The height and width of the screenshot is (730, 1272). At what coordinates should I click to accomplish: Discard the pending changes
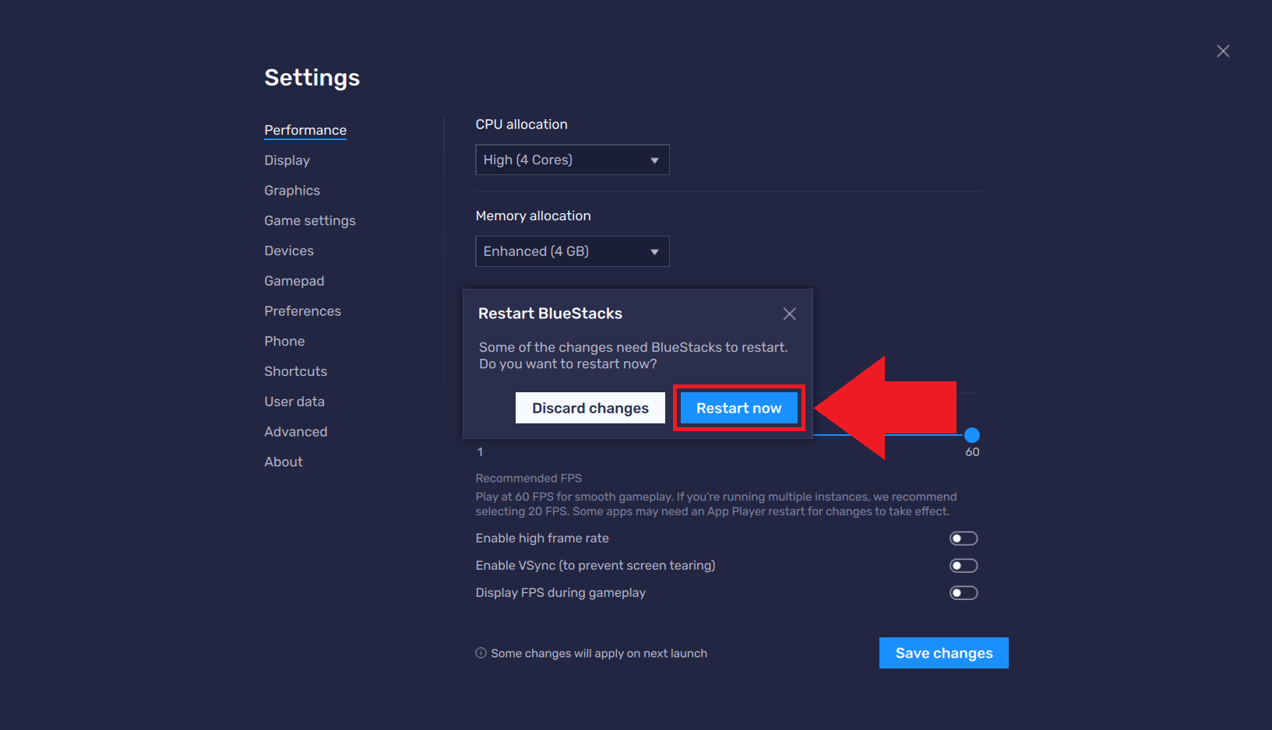click(x=590, y=407)
